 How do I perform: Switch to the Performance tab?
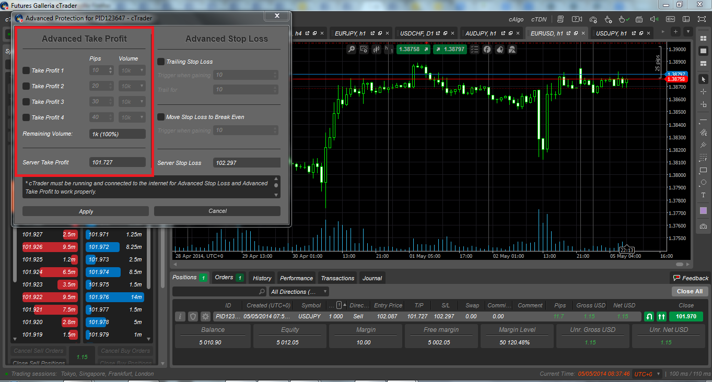point(296,278)
